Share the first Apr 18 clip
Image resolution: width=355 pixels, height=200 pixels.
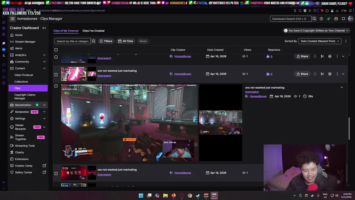click(x=302, y=56)
